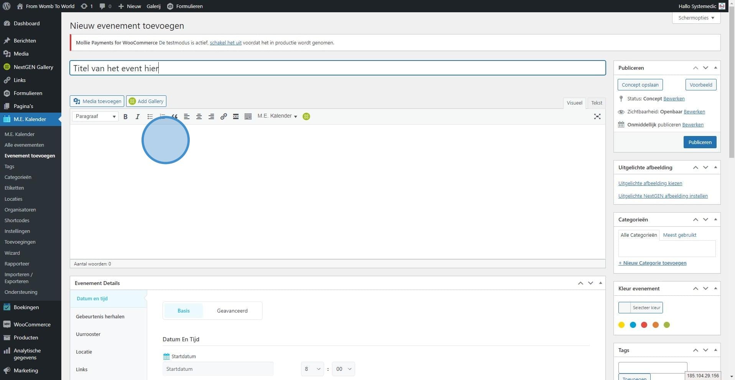Open the Nieuw menu in admin bar

click(x=130, y=6)
